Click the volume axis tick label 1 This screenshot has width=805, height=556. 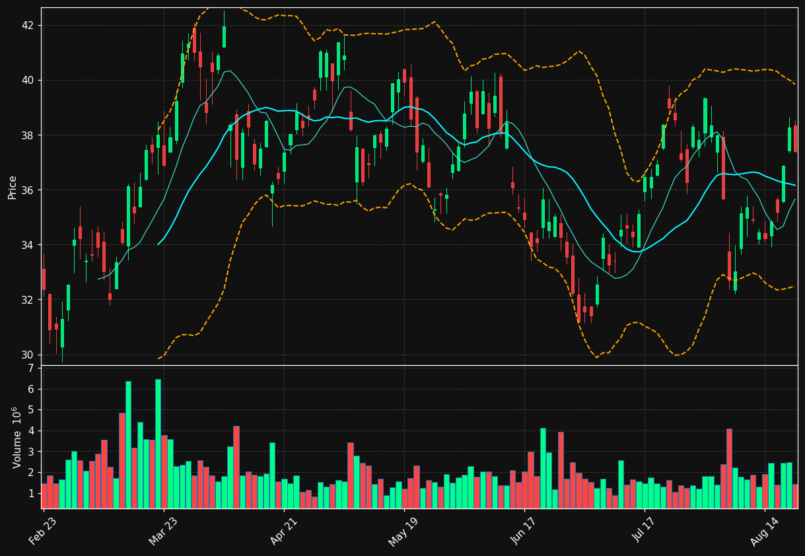(x=30, y=493)
